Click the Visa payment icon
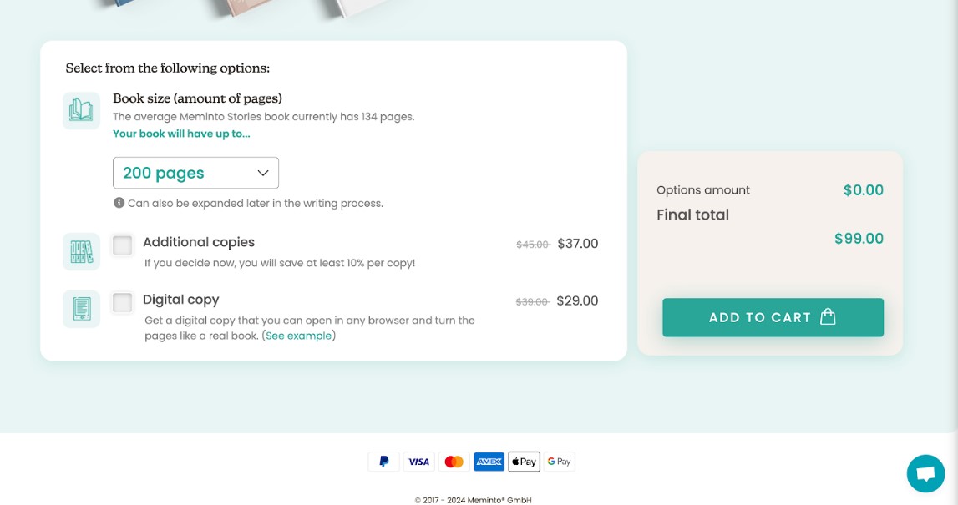This screenshot has height=505, width=958. [418, 462]
